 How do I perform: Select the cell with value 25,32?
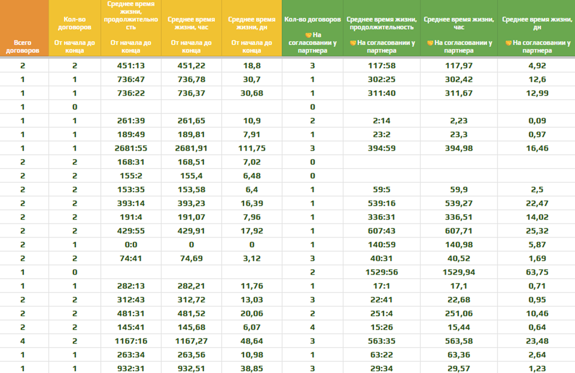point(537,231)
